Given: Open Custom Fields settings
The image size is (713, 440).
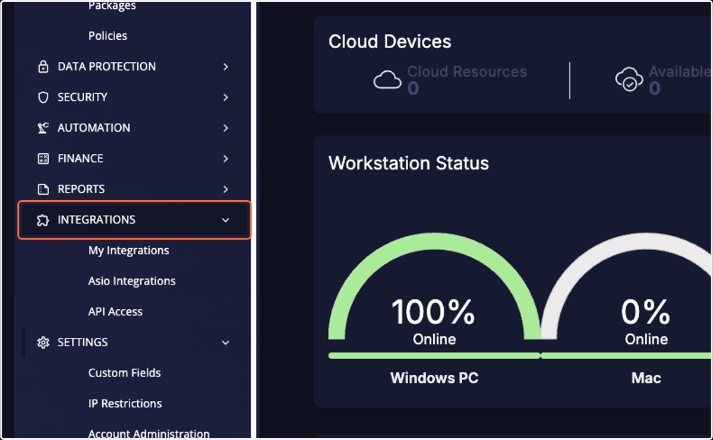Looking at the screenshot, I should tap(124, 373).
